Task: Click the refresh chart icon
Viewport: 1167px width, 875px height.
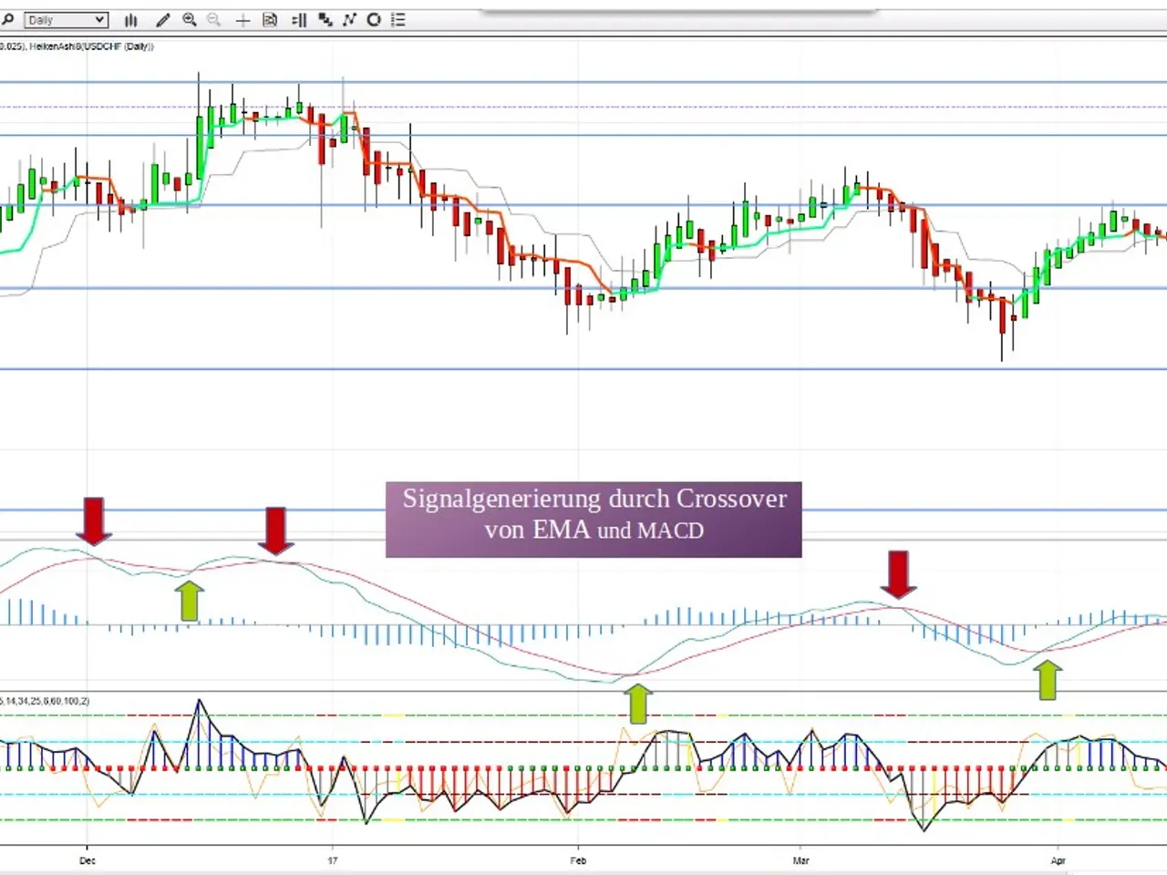Action: tap(374, 19)
